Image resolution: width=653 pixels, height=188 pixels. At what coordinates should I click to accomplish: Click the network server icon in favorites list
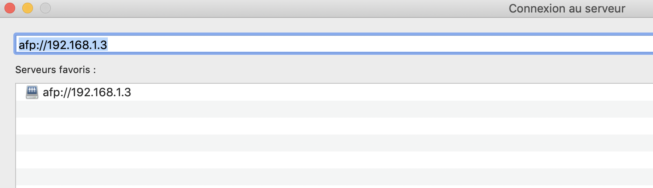coord(32,92)
